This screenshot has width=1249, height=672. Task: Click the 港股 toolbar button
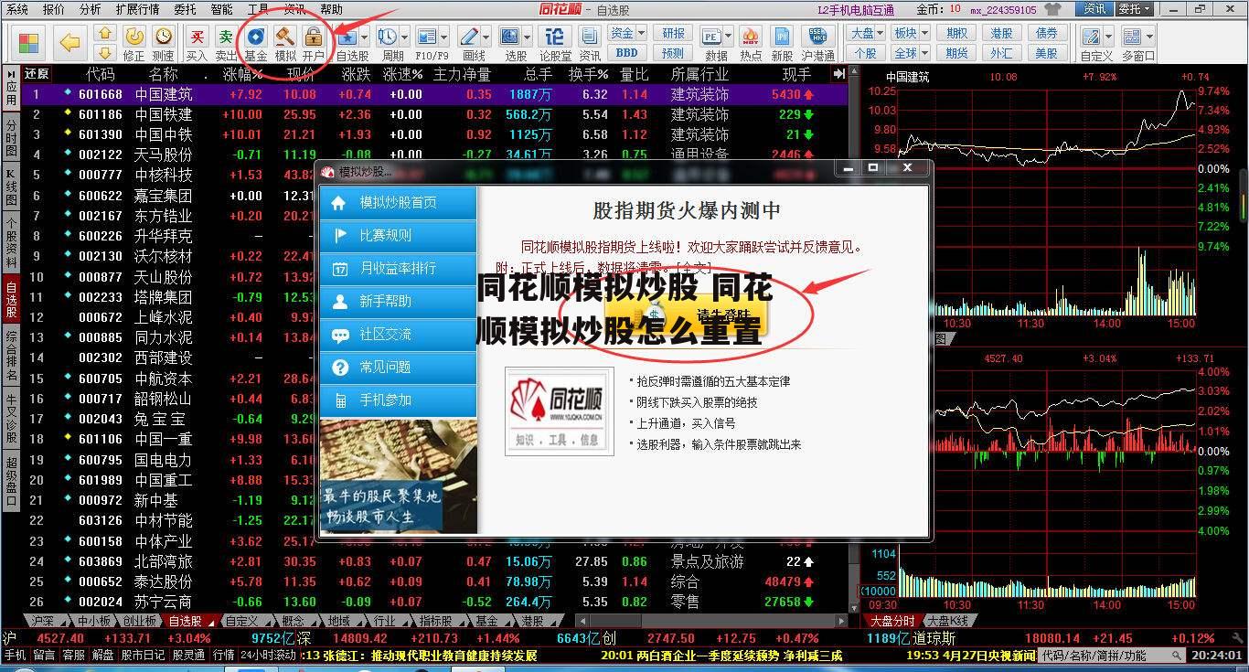click(1001, 33)
